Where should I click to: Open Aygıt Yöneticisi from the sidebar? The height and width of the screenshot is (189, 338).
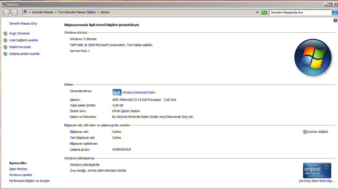(x=19, y=33)
